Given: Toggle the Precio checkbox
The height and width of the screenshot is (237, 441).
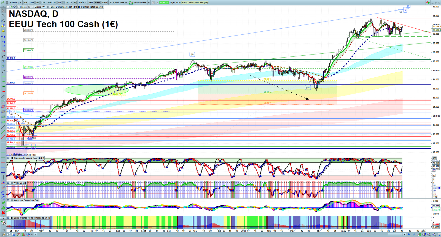Looking at the screenshot, I should [19, 7].
